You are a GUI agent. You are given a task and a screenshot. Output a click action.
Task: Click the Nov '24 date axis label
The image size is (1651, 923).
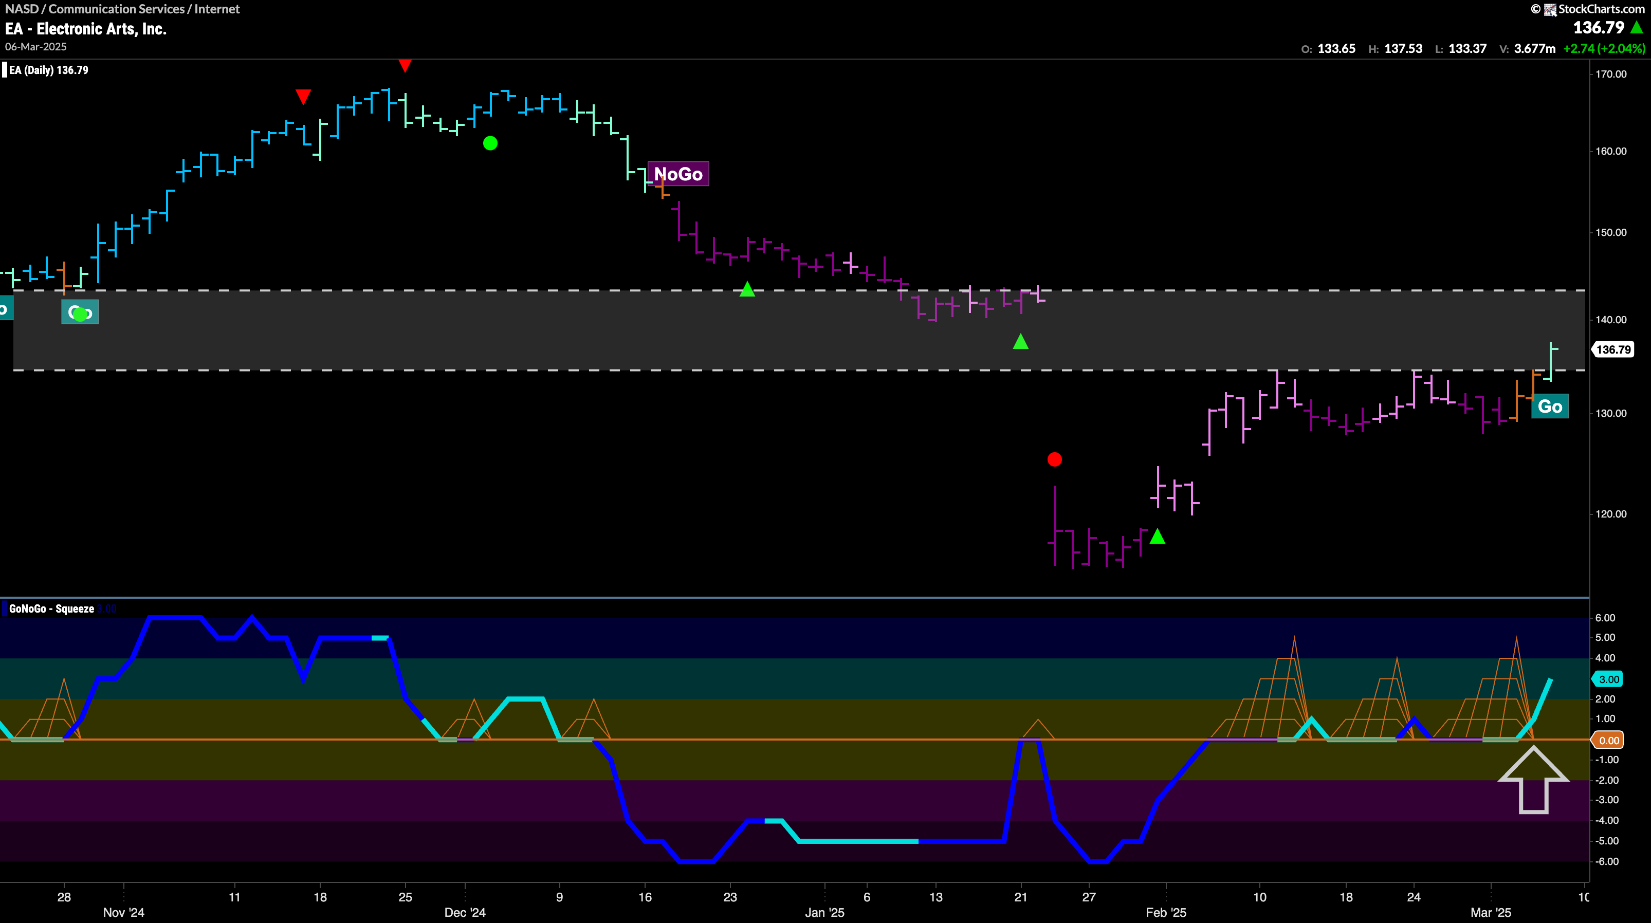tap(124, 913)
